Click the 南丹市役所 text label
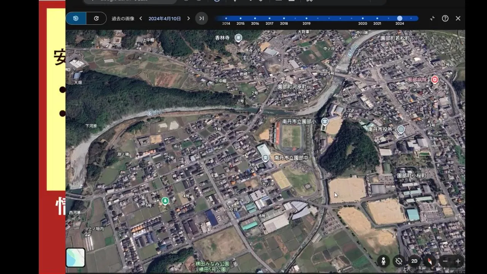 click(x=380, y=129)
